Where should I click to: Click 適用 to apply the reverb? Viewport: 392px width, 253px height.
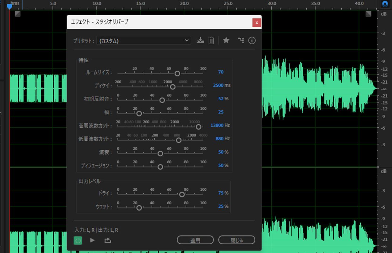coord(195,240)
